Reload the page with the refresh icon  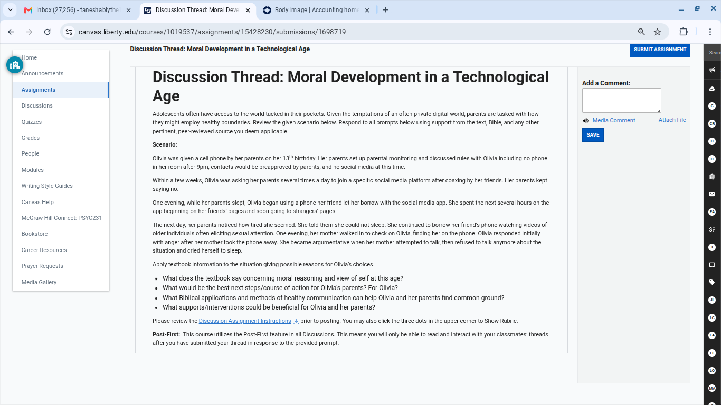tap(47, 32)
